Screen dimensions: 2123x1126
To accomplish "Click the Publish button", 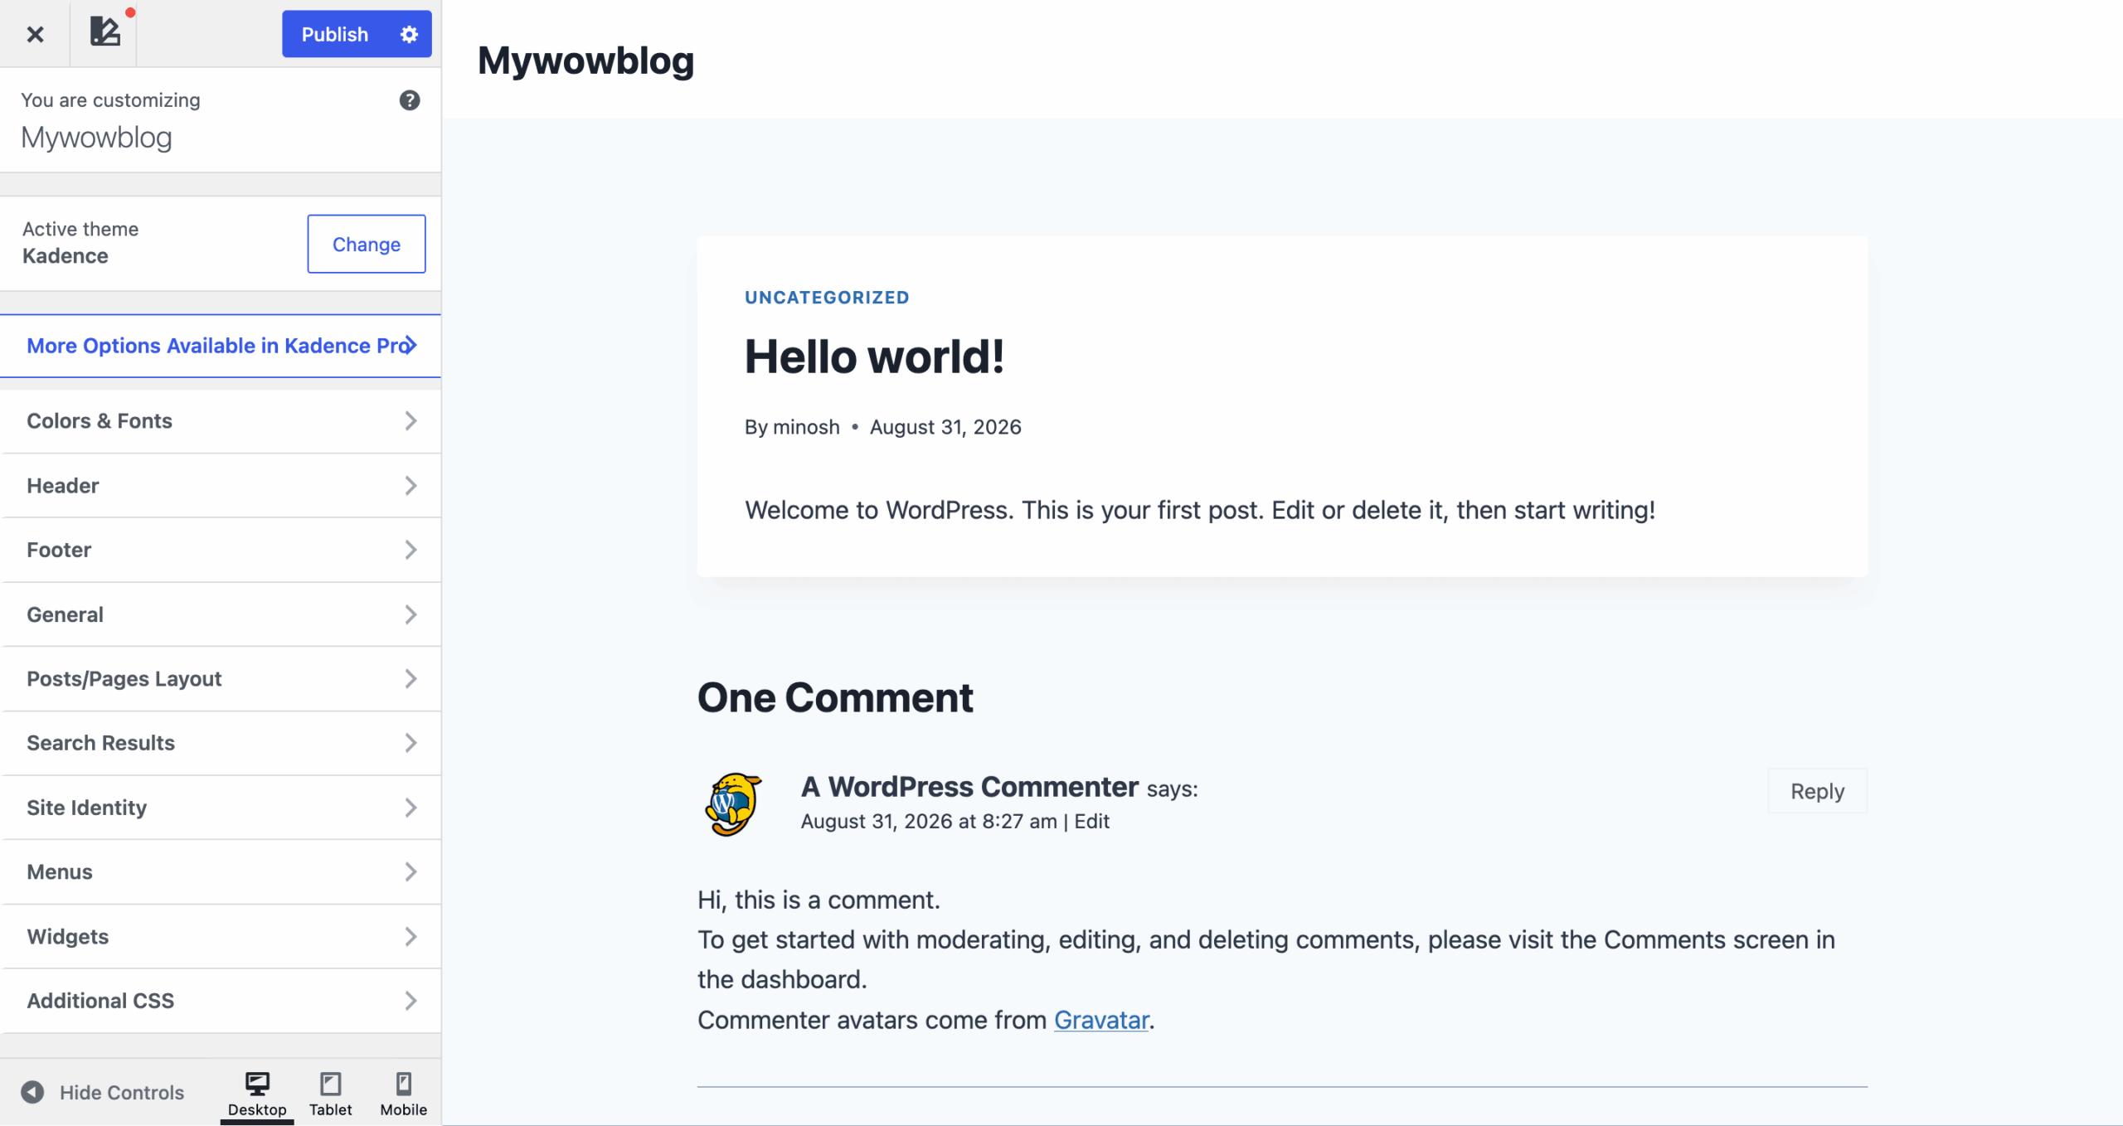I will coord(335,34).
